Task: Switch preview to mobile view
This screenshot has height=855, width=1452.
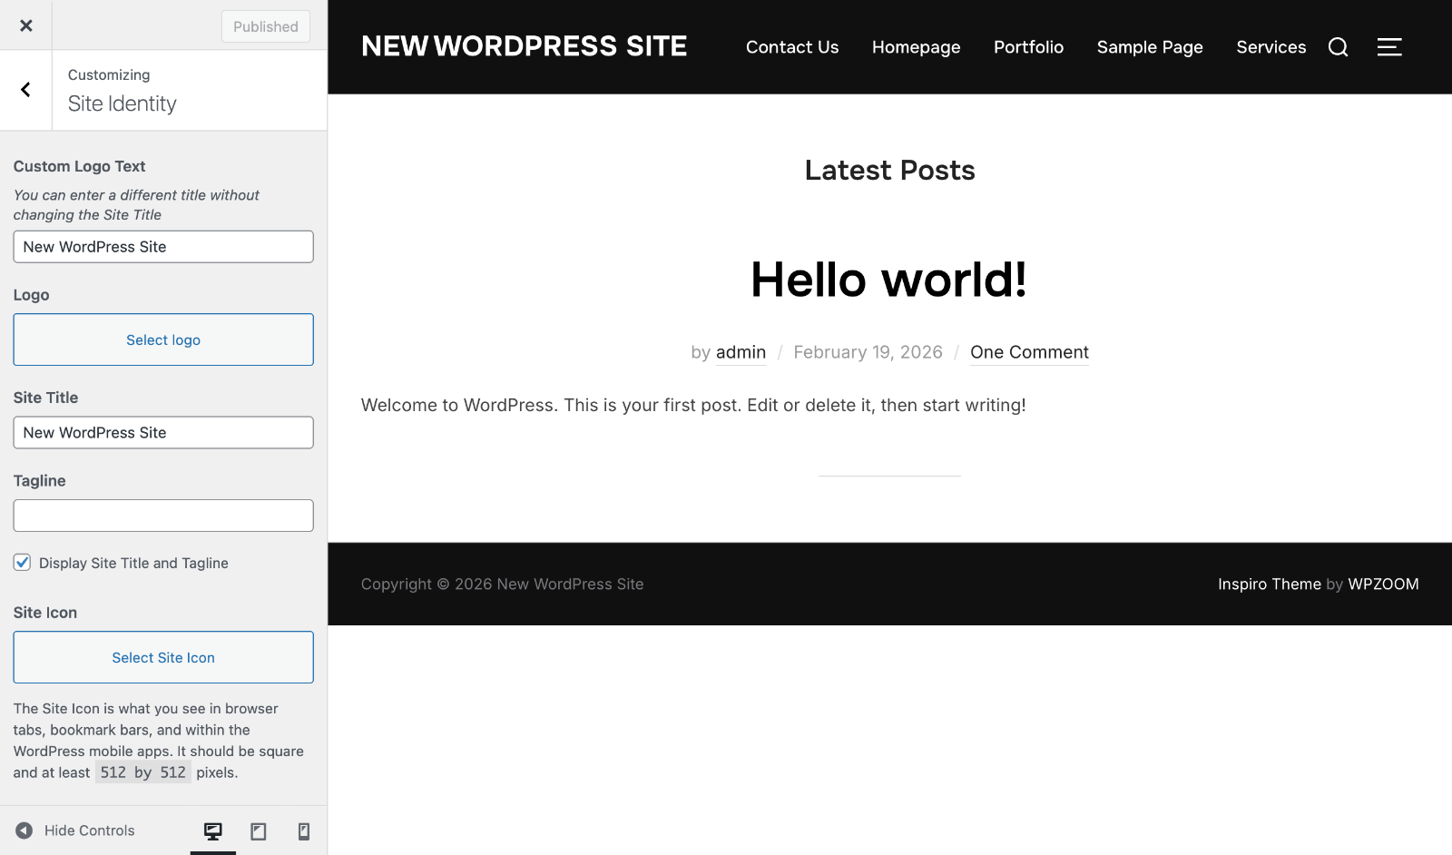Action: tap(303, 830)
